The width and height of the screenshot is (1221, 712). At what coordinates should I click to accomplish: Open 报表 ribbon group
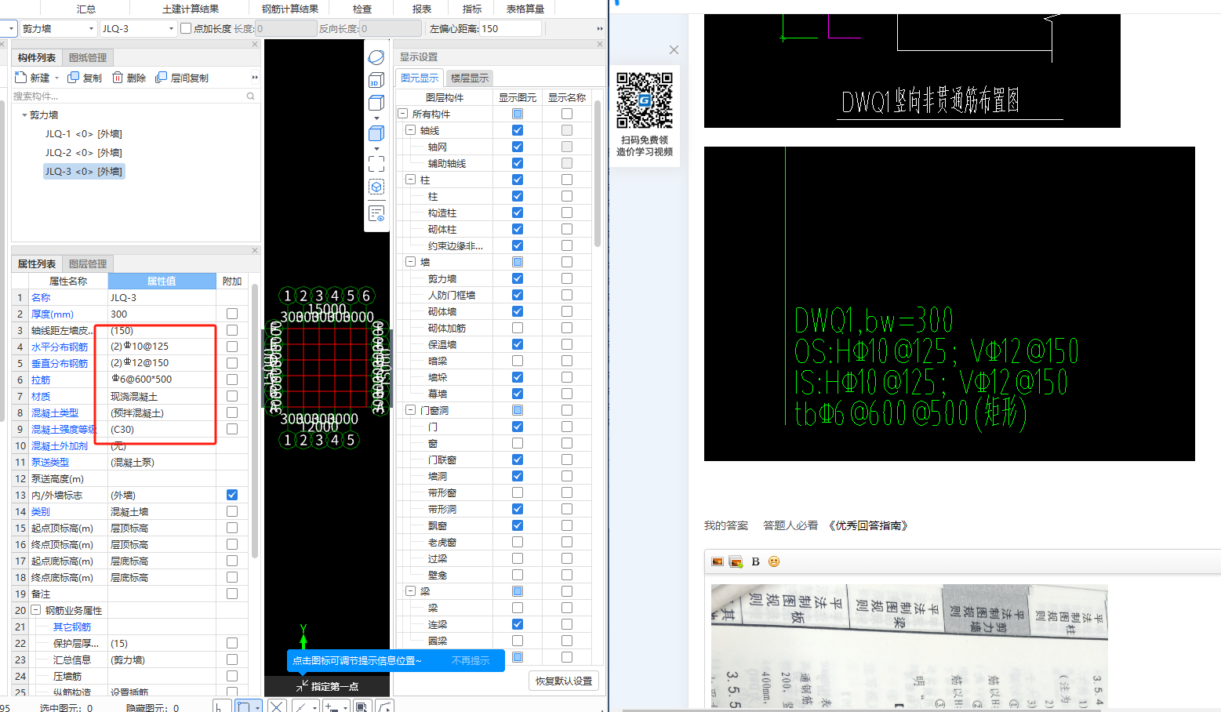(422, 9)
